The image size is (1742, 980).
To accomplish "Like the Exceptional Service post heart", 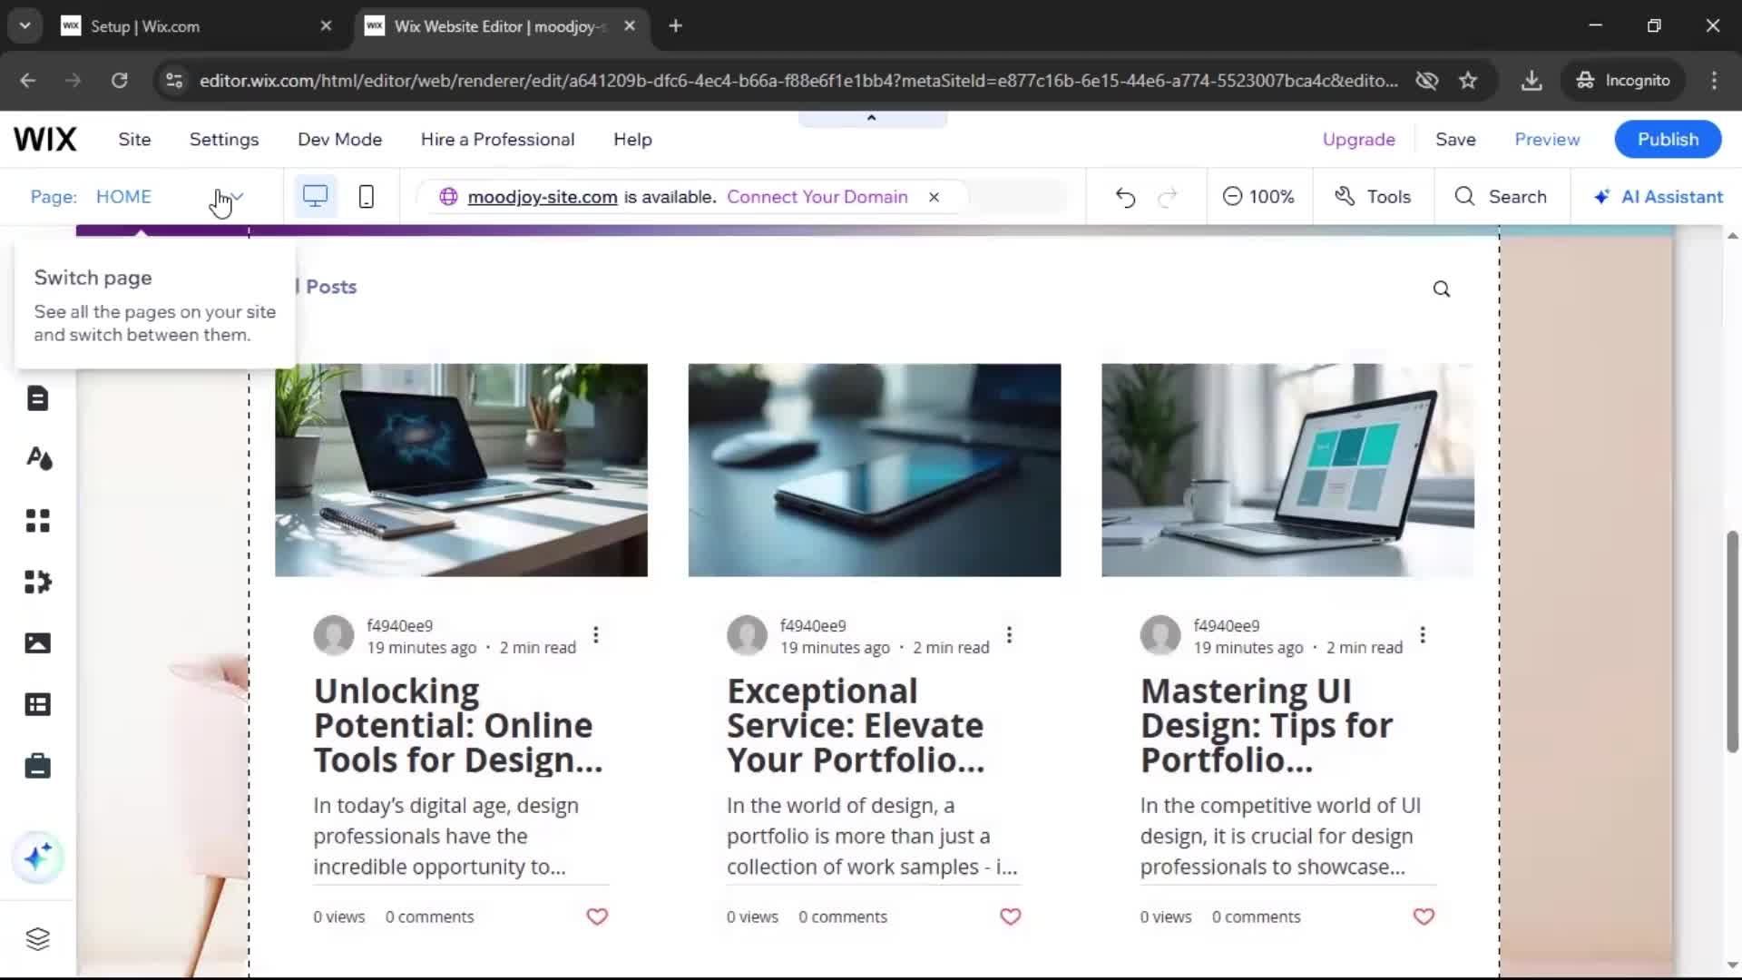I will pyautogui.click(x=1010, y=916).
